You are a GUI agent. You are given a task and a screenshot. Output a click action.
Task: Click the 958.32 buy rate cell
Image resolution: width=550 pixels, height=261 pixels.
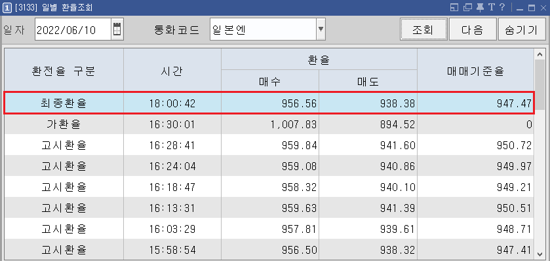pos(270,187)
